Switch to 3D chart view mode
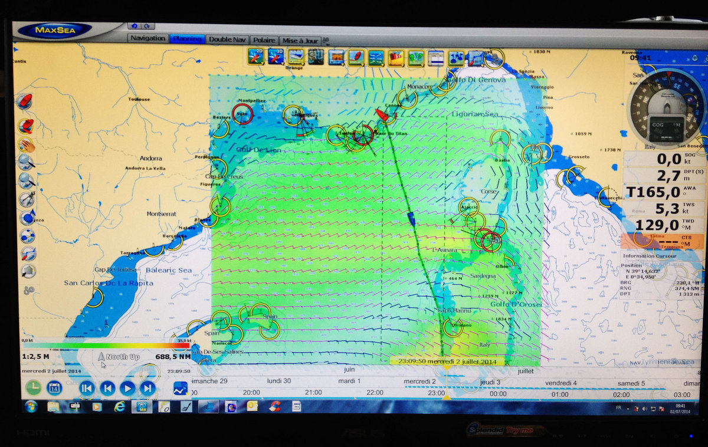 pos(276,56)
